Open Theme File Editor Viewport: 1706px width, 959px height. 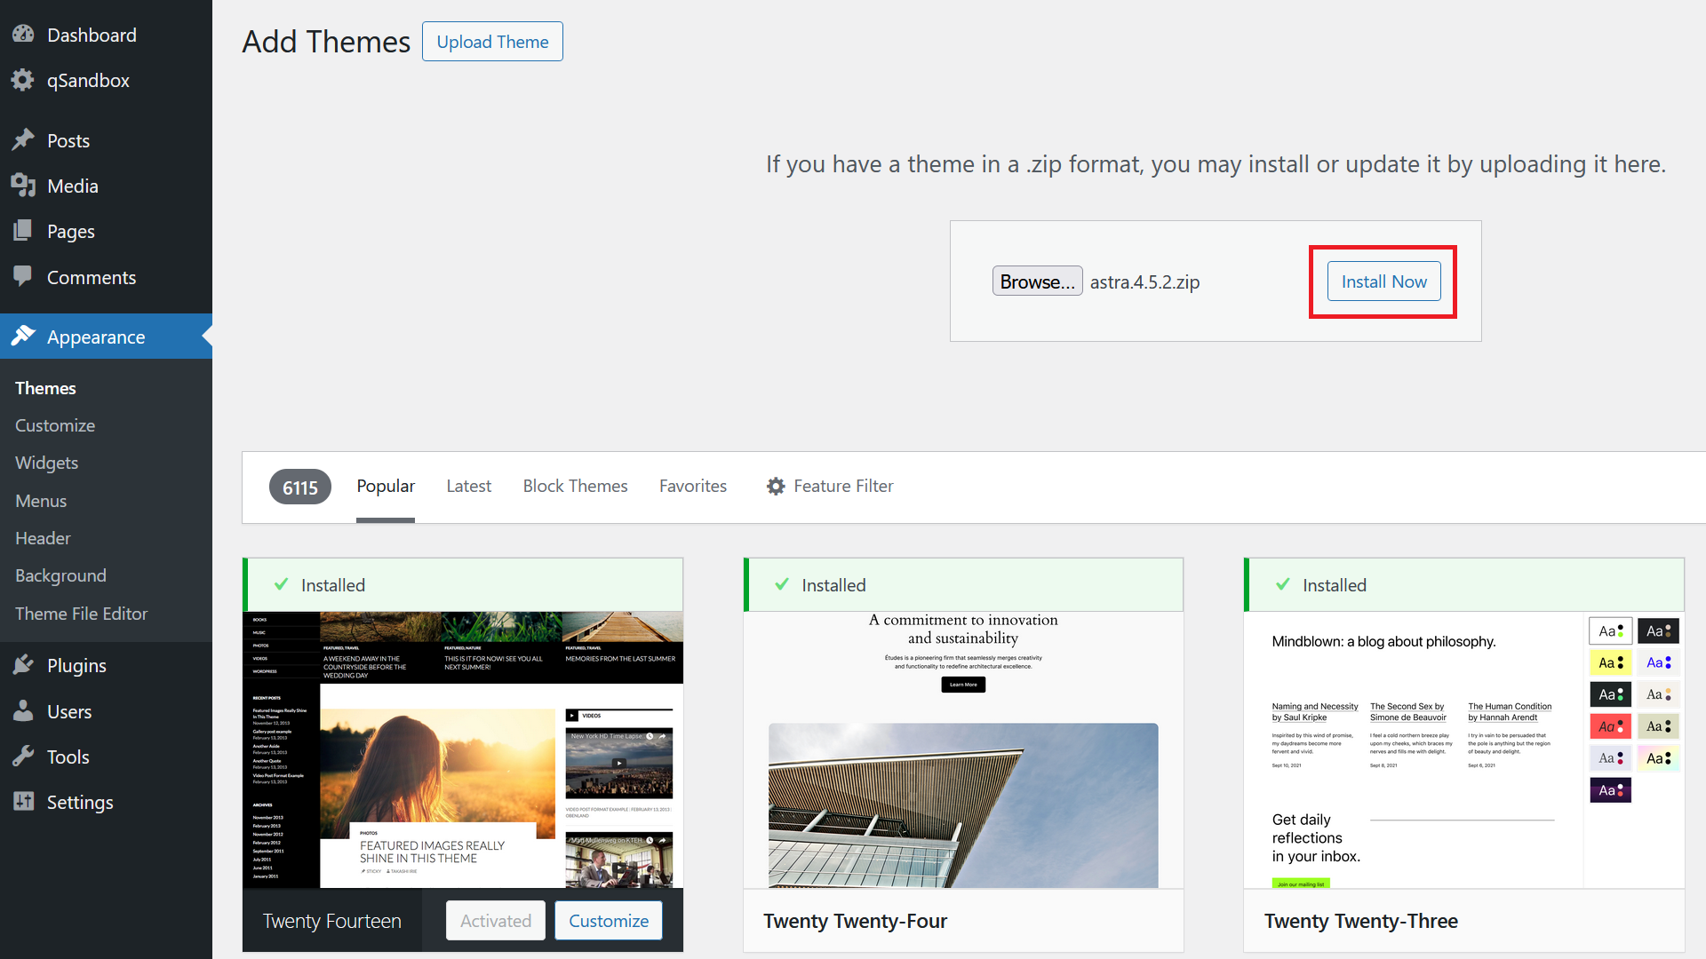click(x=82, y=614)
